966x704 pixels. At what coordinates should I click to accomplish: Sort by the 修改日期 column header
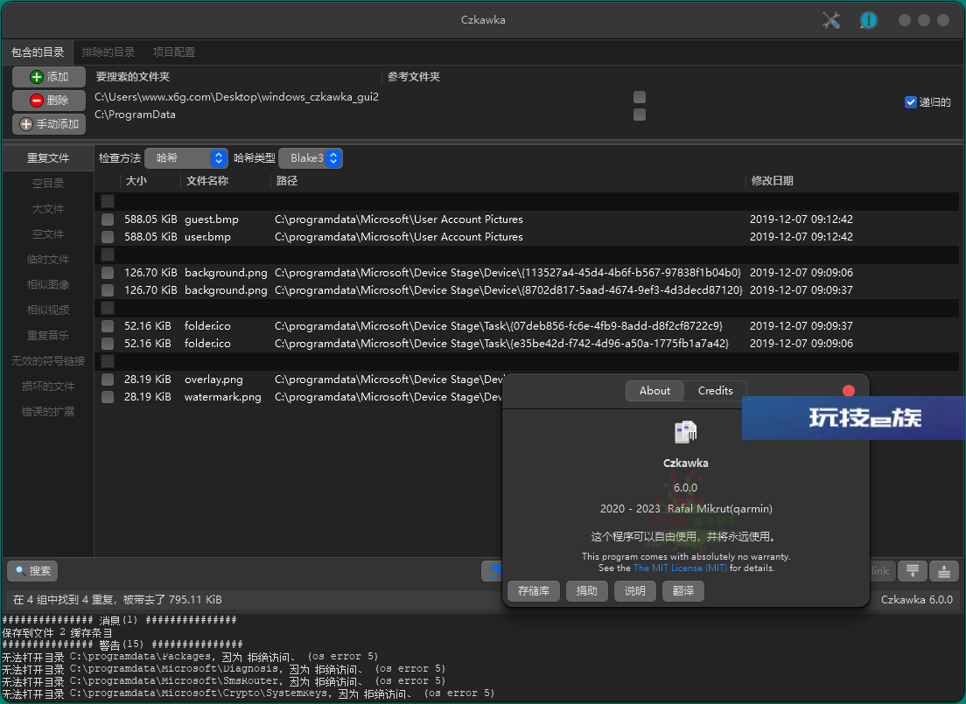[x=852, y=181]
